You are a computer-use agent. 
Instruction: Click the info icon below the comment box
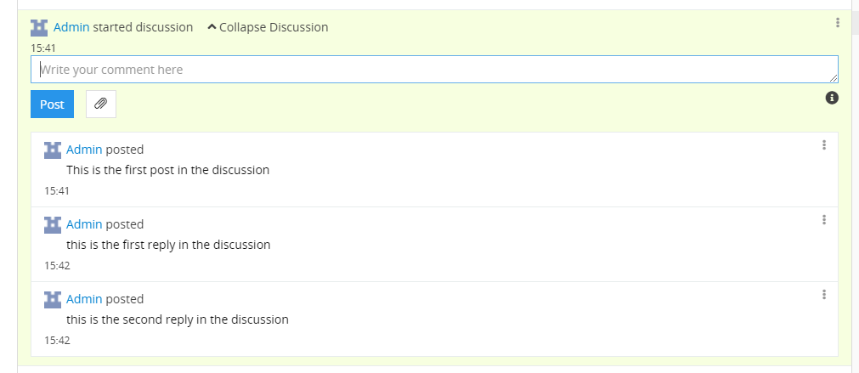pyautogui.click(x=832, y=98)
